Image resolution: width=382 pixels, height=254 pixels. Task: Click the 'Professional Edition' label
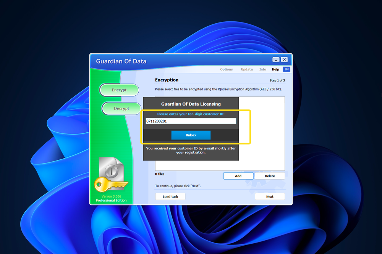coord(111,201)
